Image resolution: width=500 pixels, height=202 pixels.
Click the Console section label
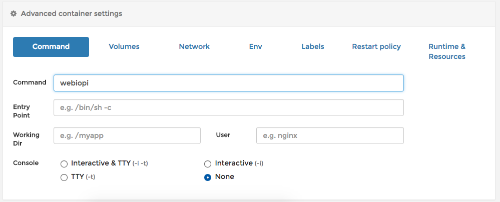26,163
